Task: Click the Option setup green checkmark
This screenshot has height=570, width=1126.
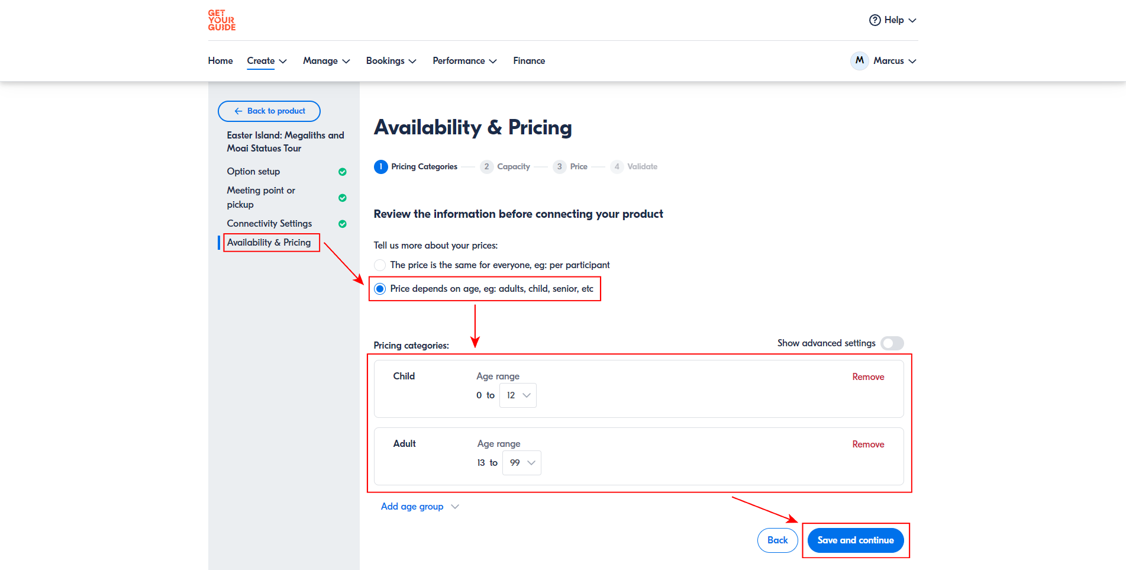Action: tap(342, 172)
